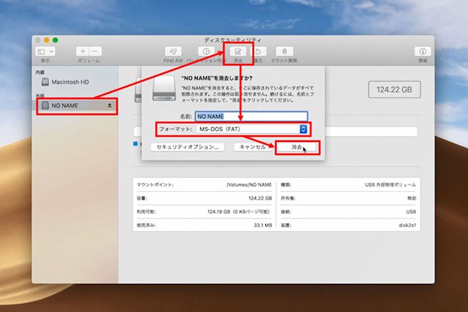Open セキュリティオプション… button
Image resolution: width=468 pixels, height=312 pixels.
coord(187,147)
